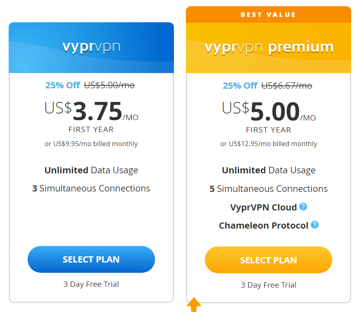The width and height of the screenshot is (359, 312).
Task: Select the US$3.75 price text
Action: click(x=91, y=111)
